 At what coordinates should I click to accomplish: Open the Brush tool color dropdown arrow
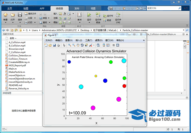point(94,45)
